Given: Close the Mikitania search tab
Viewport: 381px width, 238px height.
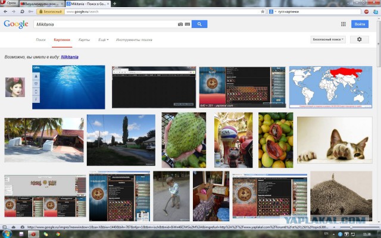Looking at the screenshot, I should coord(108,4).
